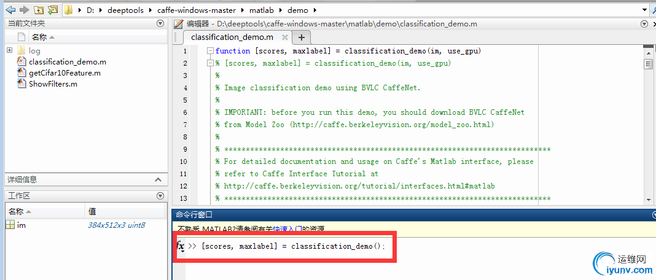Click the editor vertical scrollbar thumb
Image resolution: width=656 pixels, height=280 pixels.
click(x=649, y=64)
